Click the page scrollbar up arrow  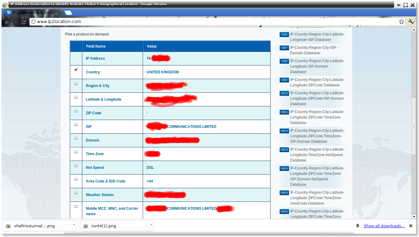[x=414, y=30]
